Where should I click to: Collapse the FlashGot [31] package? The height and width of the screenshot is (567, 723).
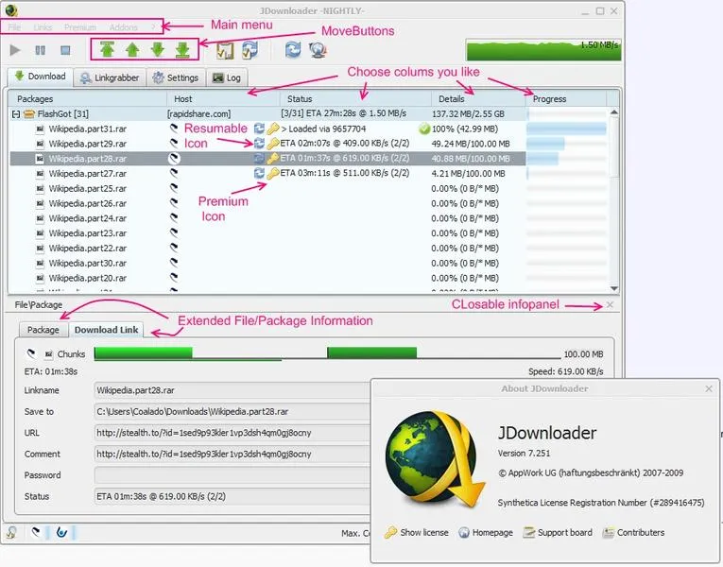point(16,113)
